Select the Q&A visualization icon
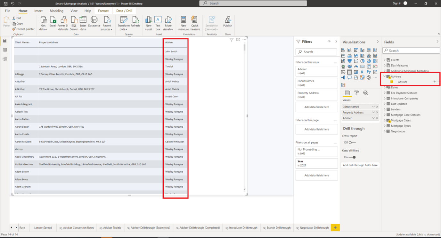Viewport: 441px width, 238px height. click(349, 78)
